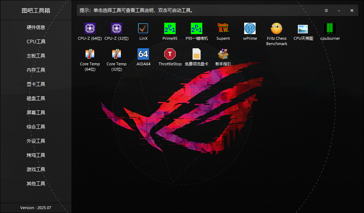Switch to the 硬件信息 category
Image resolution: width=364 pixels, height=213 pixels.
coord(36,27)
